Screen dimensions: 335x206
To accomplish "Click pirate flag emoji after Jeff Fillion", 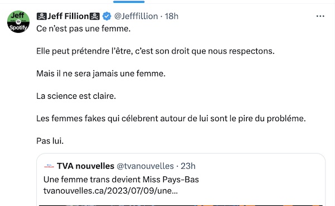I will point(94,16).
